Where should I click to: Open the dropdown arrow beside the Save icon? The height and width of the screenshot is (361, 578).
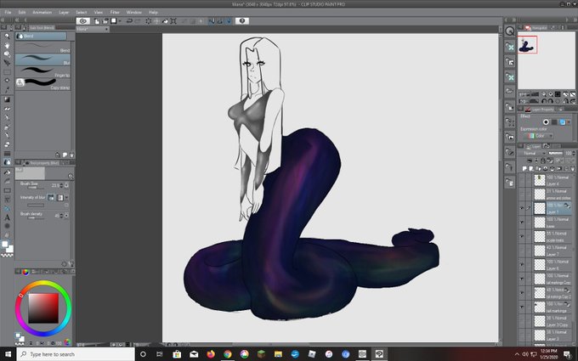[x=120, y=21]
